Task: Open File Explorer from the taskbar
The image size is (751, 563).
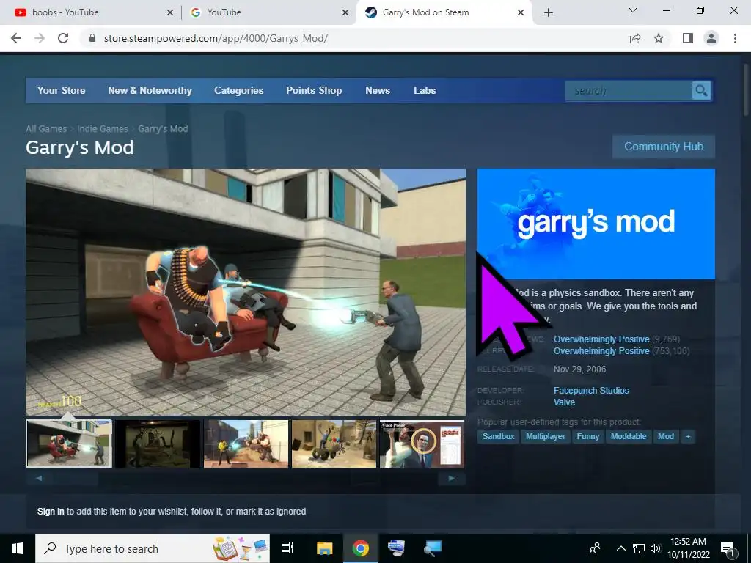Action: (x=324, y=548)
